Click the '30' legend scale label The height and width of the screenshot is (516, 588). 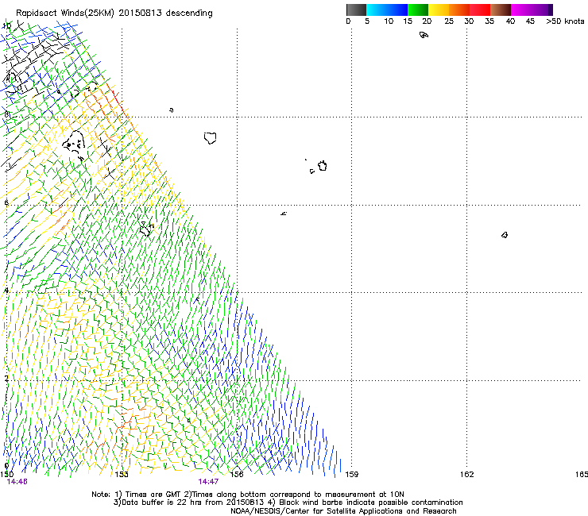(469, 21)
